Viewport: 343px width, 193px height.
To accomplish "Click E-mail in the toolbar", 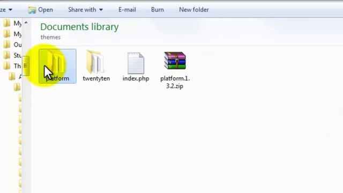I will point(127,10).
